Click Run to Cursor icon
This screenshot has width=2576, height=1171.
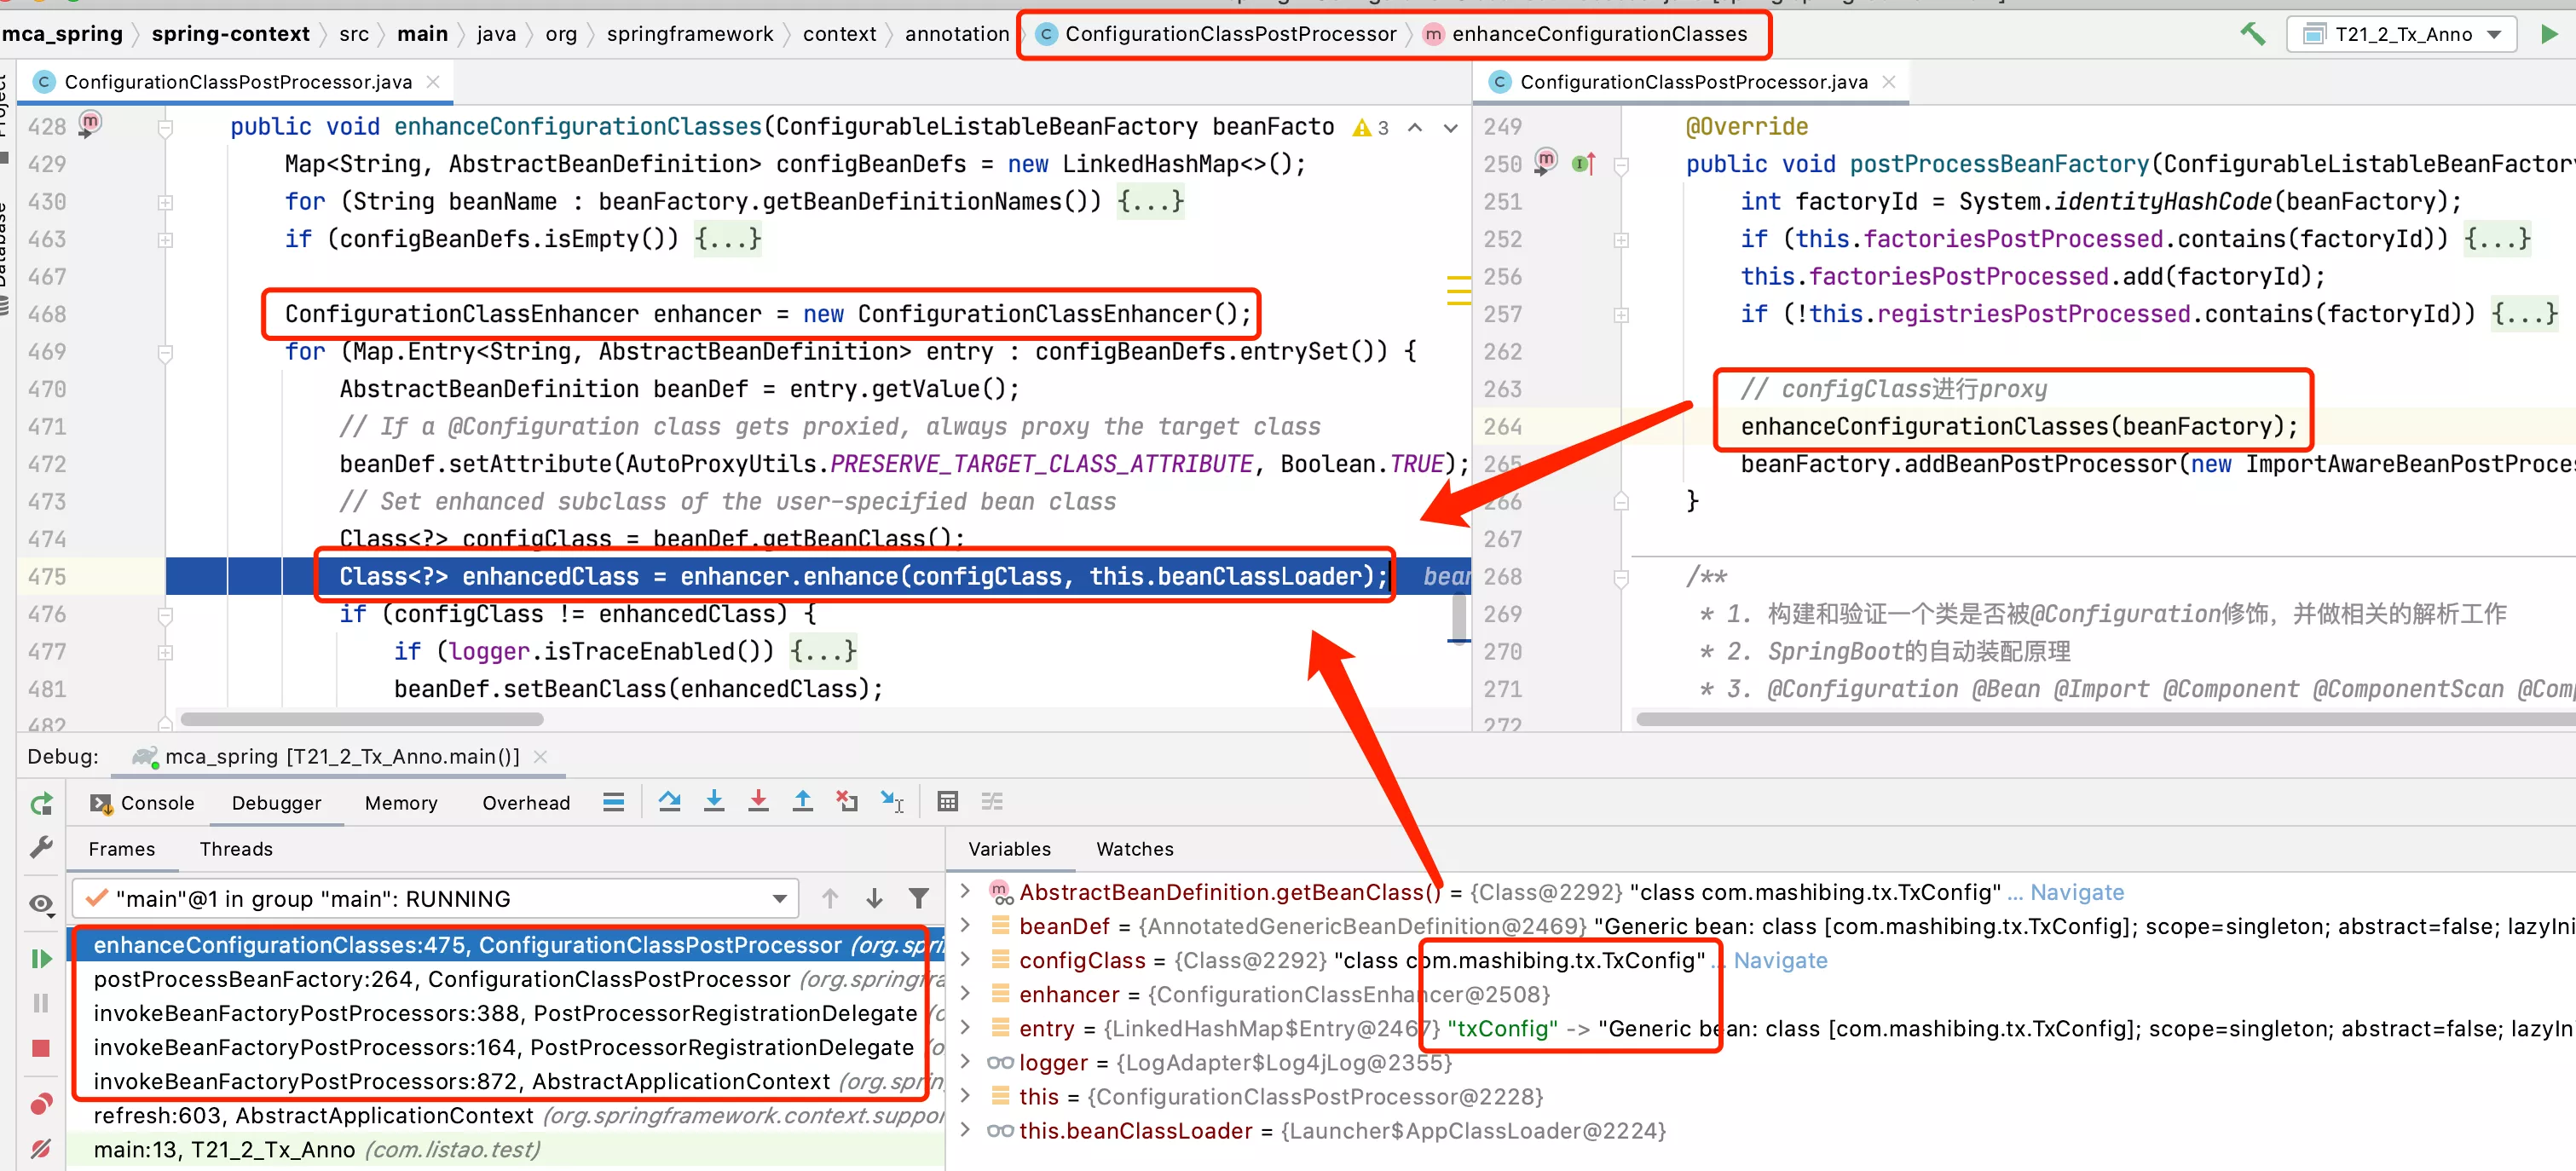click(892, 802)
